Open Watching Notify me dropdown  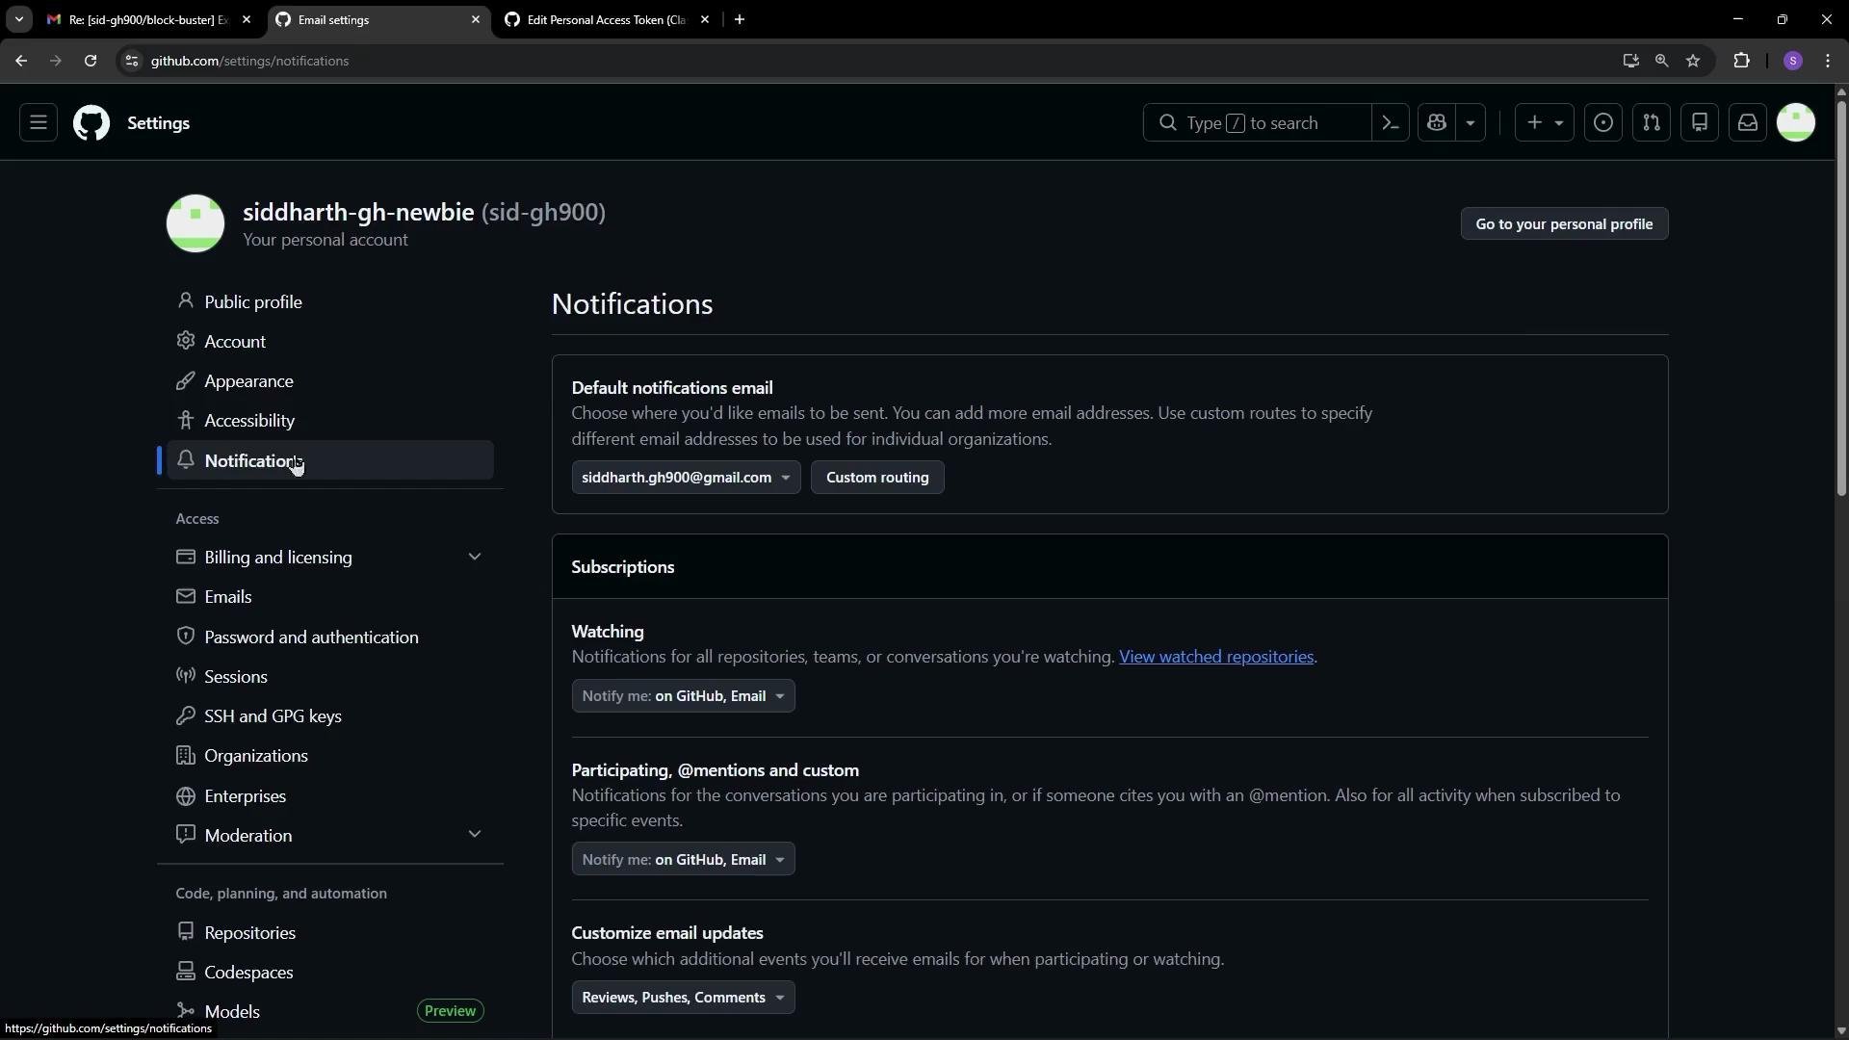pos(683,696)
